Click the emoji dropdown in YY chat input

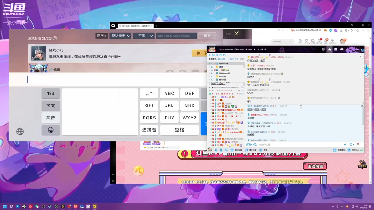click(249, 145)
